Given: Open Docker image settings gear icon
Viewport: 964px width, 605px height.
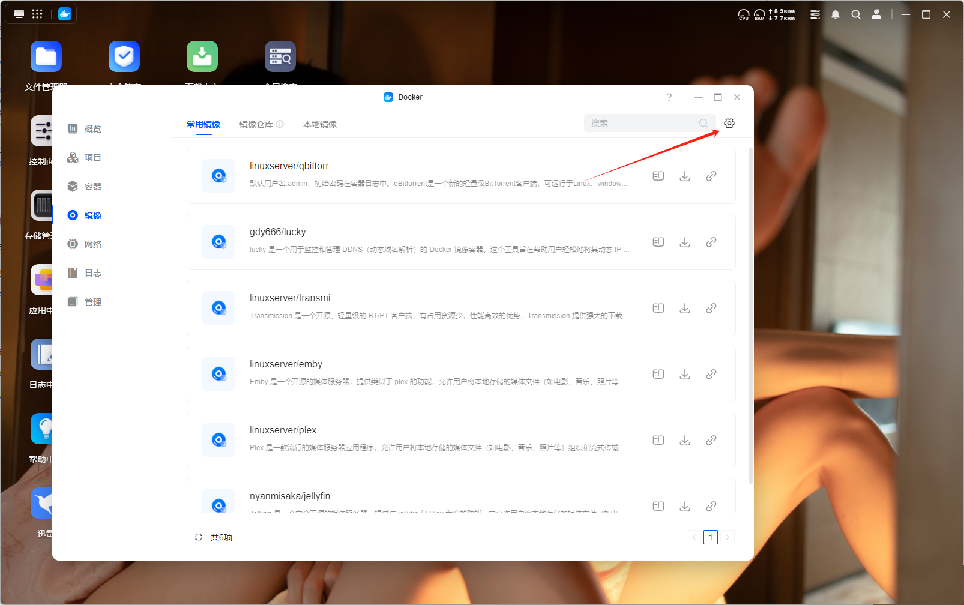Looking at the screenshot, I should point(729,123).
